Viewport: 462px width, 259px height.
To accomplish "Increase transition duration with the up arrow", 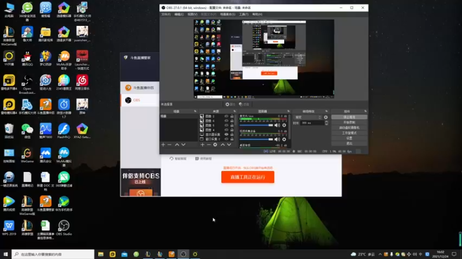I will coord(326,121).
